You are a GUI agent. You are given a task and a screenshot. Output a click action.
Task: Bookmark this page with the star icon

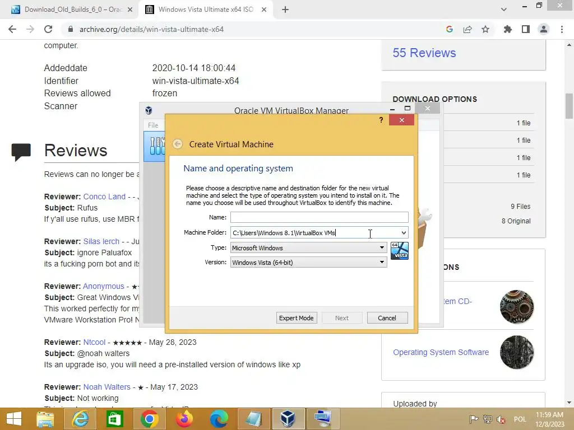[485, 29]
